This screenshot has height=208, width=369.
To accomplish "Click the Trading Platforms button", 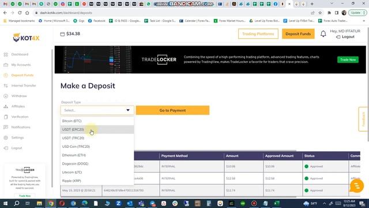I will click(258, 34).
